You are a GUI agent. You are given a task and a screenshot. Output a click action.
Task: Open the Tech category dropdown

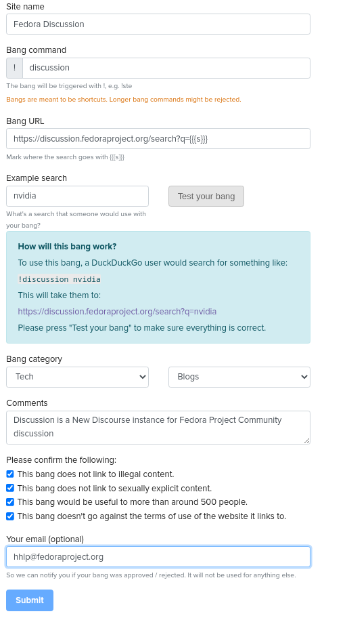pyautogui.click(x=78, y=377)
